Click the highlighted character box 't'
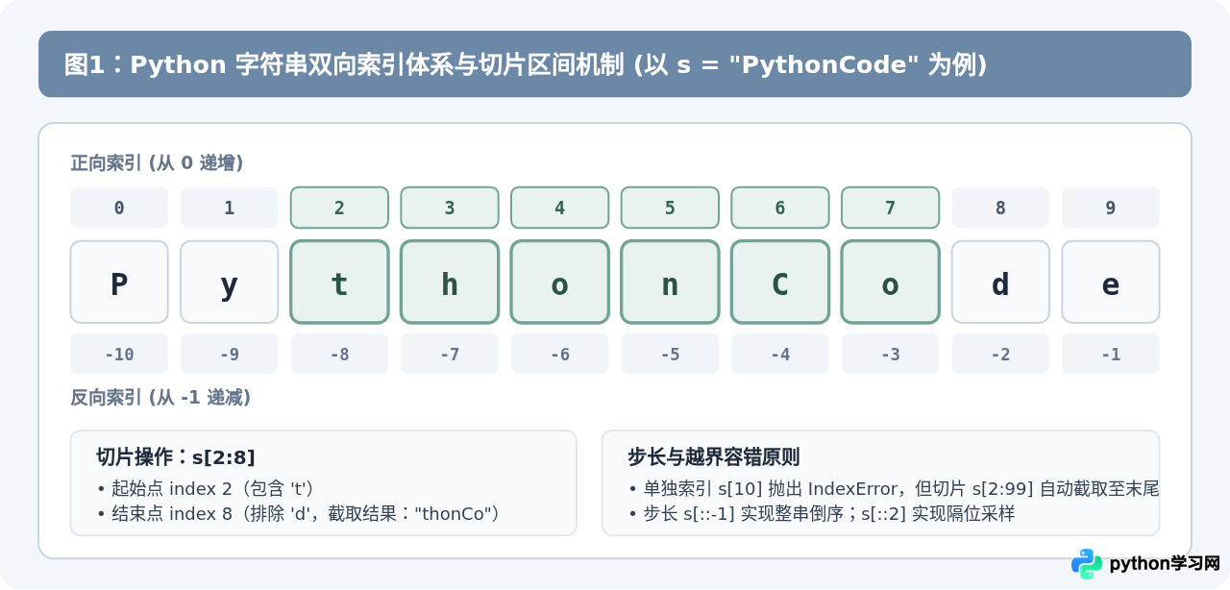This screenshot has width=1230, height=590. point(339,282)
